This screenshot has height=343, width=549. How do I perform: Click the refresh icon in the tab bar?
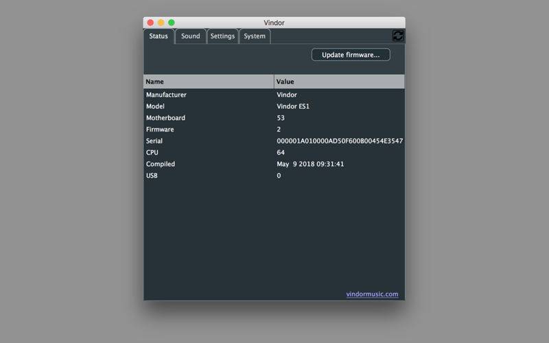(x=398, y=36)
